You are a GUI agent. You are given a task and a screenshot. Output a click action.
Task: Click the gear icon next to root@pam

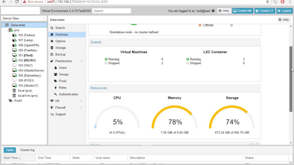click(x=213, y=11)
